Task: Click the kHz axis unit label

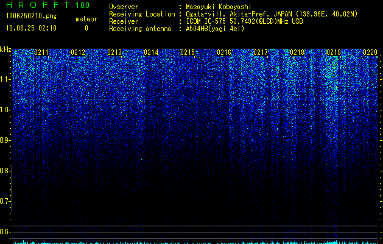Action: coord(5,49)
